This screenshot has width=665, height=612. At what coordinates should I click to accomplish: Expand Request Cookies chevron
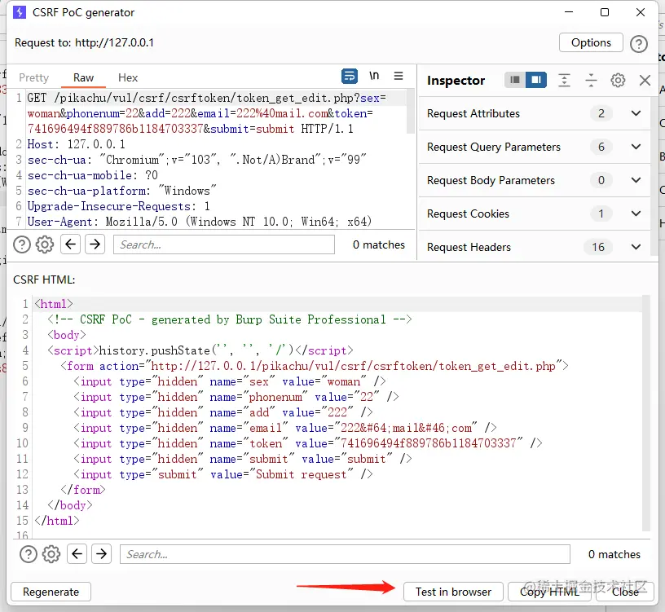(636, 214)
